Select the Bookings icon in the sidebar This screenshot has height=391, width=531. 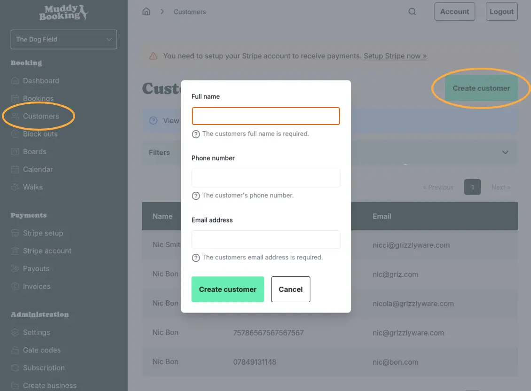[x=16, y=98]
